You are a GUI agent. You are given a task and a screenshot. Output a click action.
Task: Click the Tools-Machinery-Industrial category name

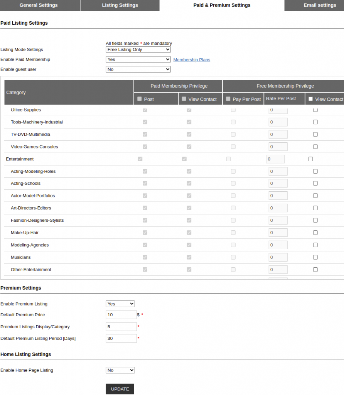pyautogui.click(x=37, y=122)
